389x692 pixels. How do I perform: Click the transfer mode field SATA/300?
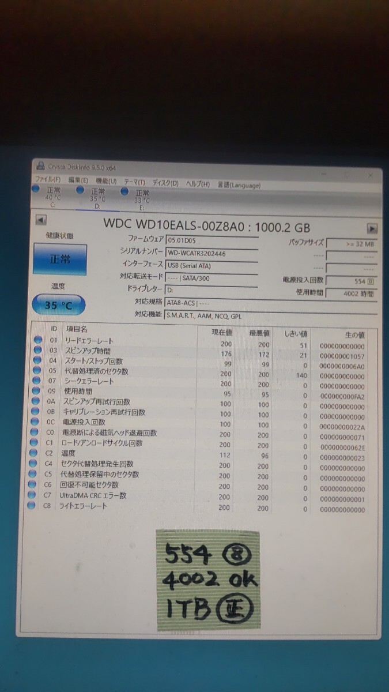(212, 278)
